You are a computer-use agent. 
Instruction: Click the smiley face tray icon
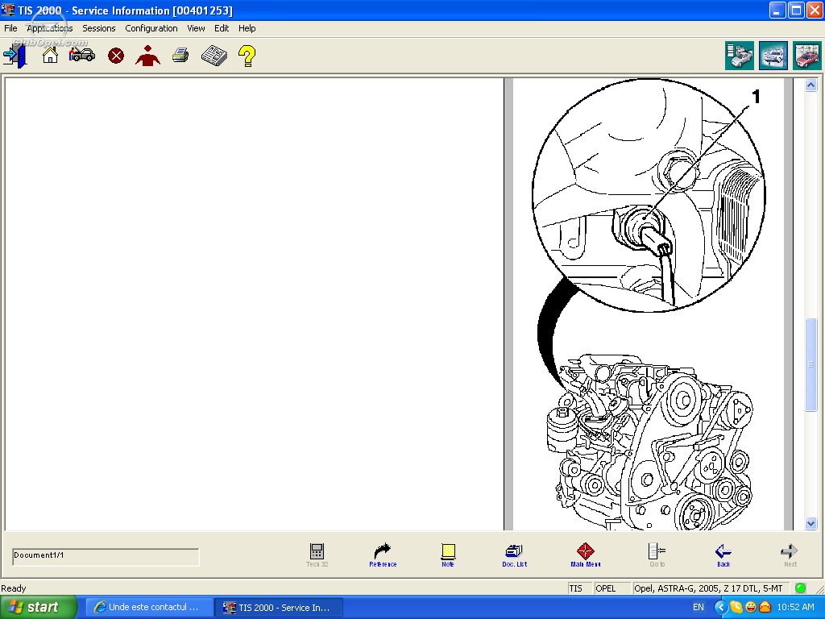click(x=751, y=607)
